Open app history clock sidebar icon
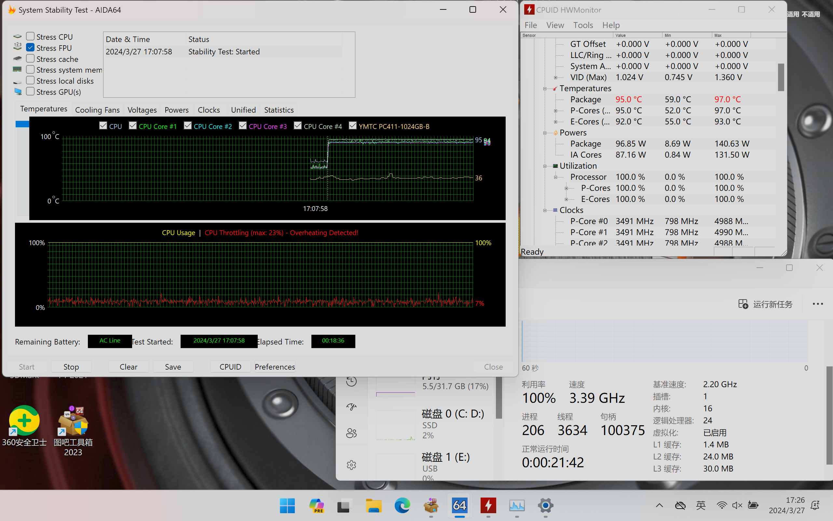Viewport: 833px width, 521px height. [x=351, y=381]
